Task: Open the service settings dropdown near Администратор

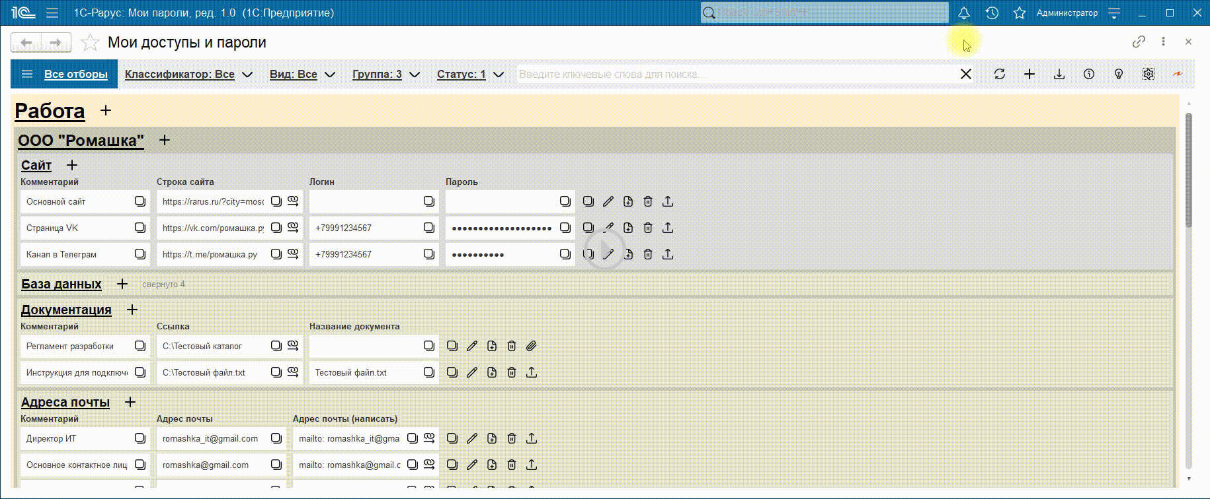Action: [x=1114, y=13]
